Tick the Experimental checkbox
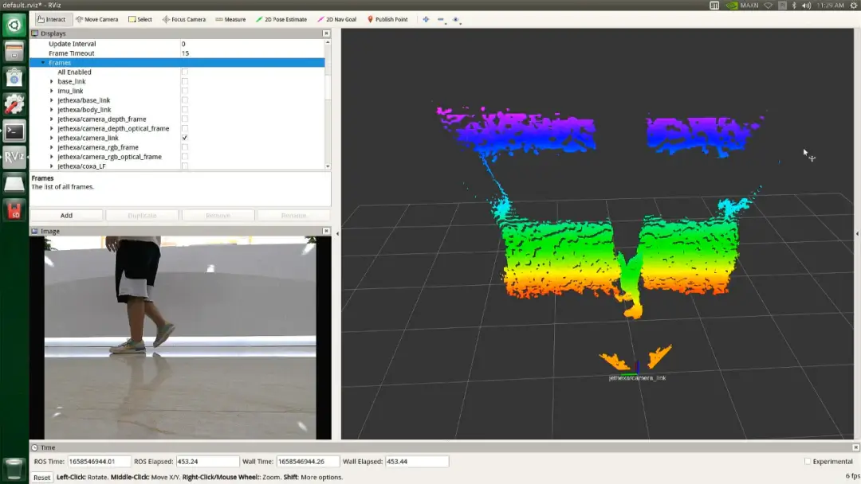The image size is (861, 484). (x=808, y=462)
